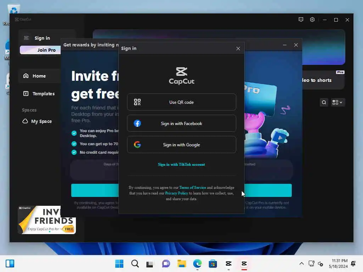Launch Microsoft Edge from taskbar
Screen dimensions: 363x272
coord(197,263)
